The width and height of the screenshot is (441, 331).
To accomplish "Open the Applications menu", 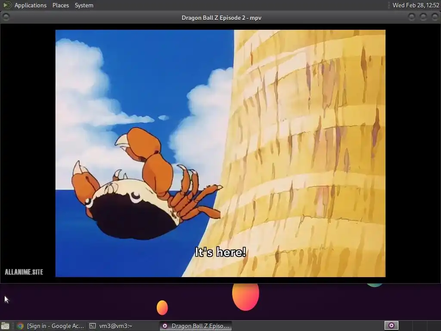I will (31, 5).
